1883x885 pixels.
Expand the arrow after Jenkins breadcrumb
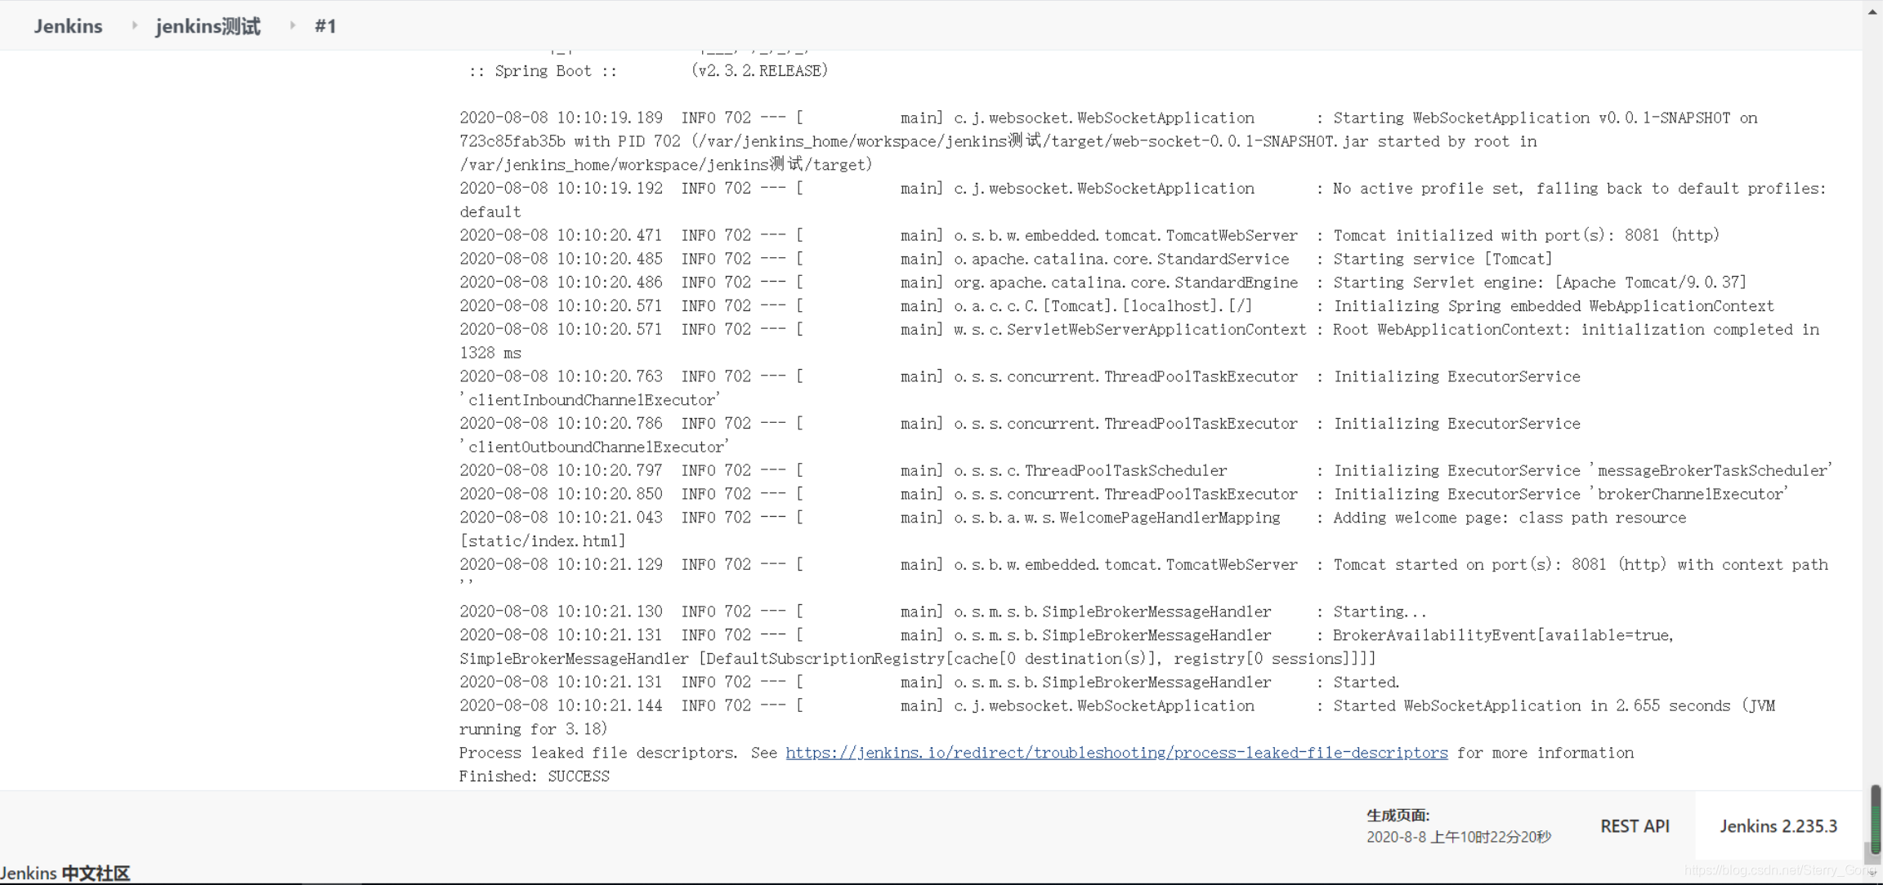click(x=134, y=25)
